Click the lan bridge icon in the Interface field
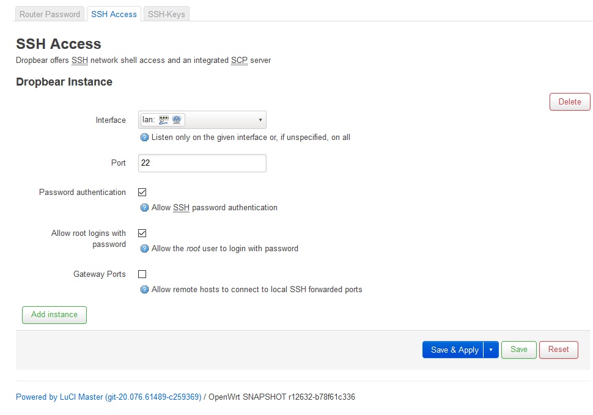This screenshot has width=593, height=415. click(163, 120)
